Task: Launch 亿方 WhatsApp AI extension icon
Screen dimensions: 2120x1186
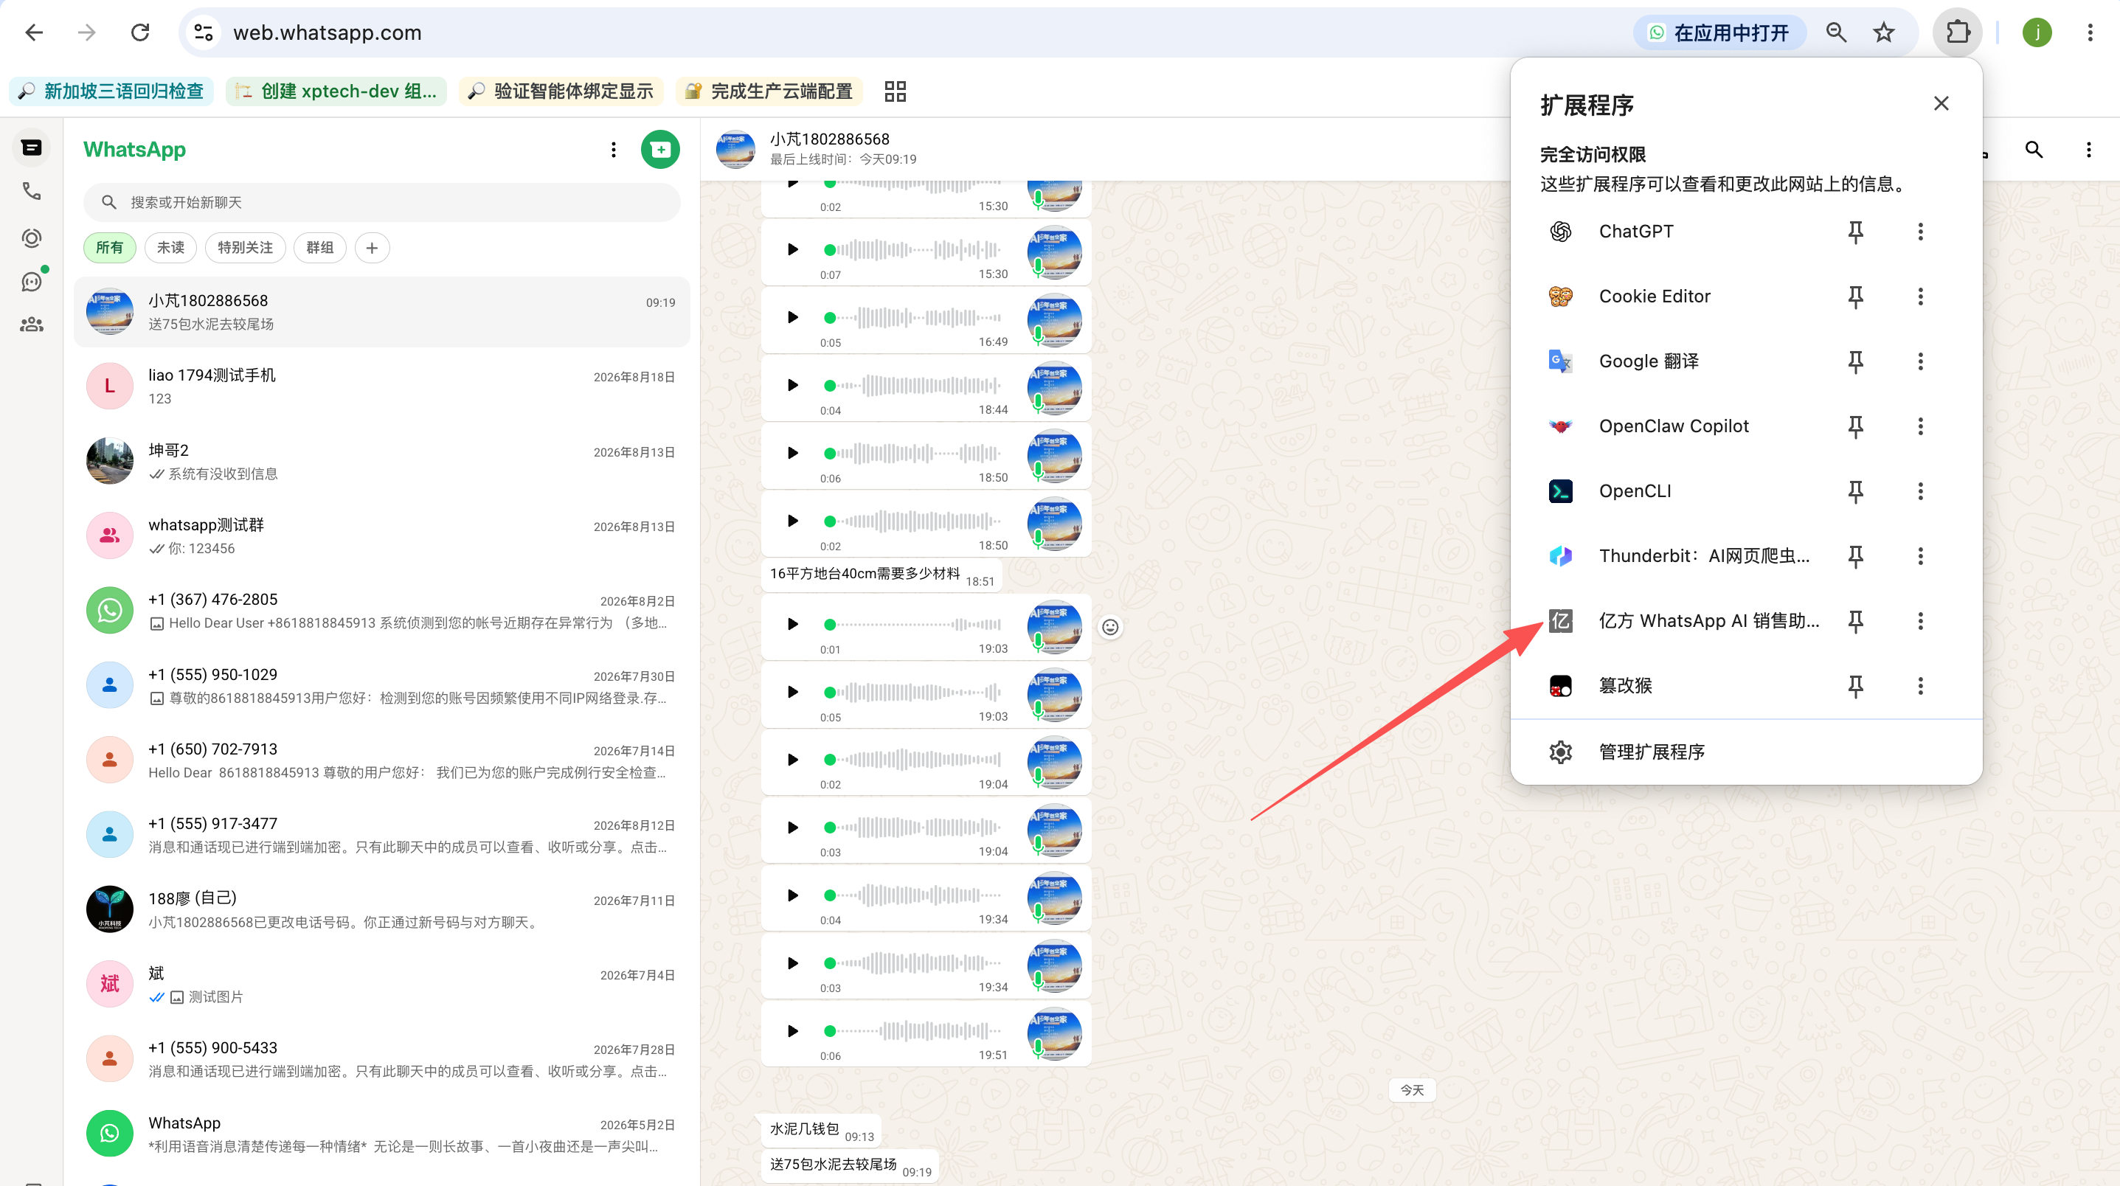Action: coord(1560,621)
